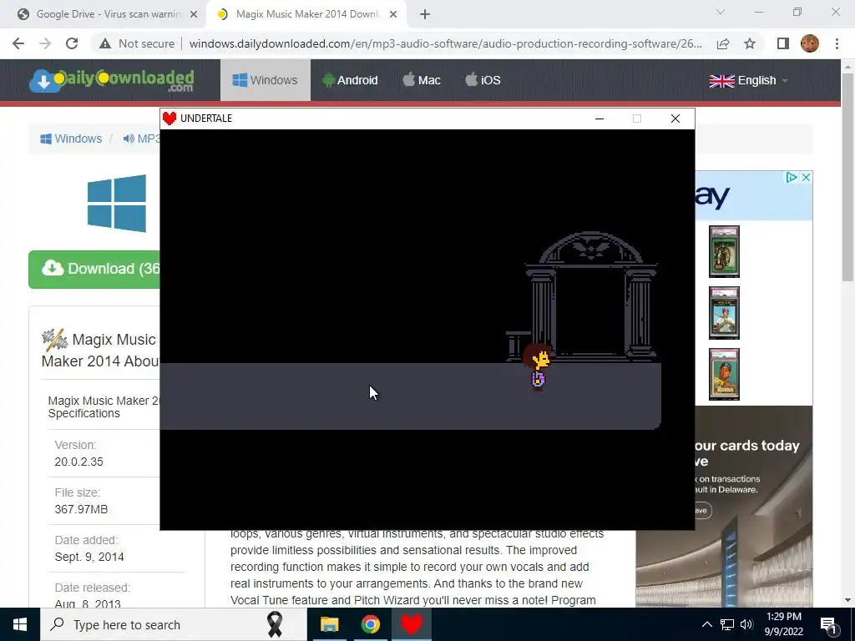Show hidden system tray icons

pyautogui.click(x=706, y=624)
